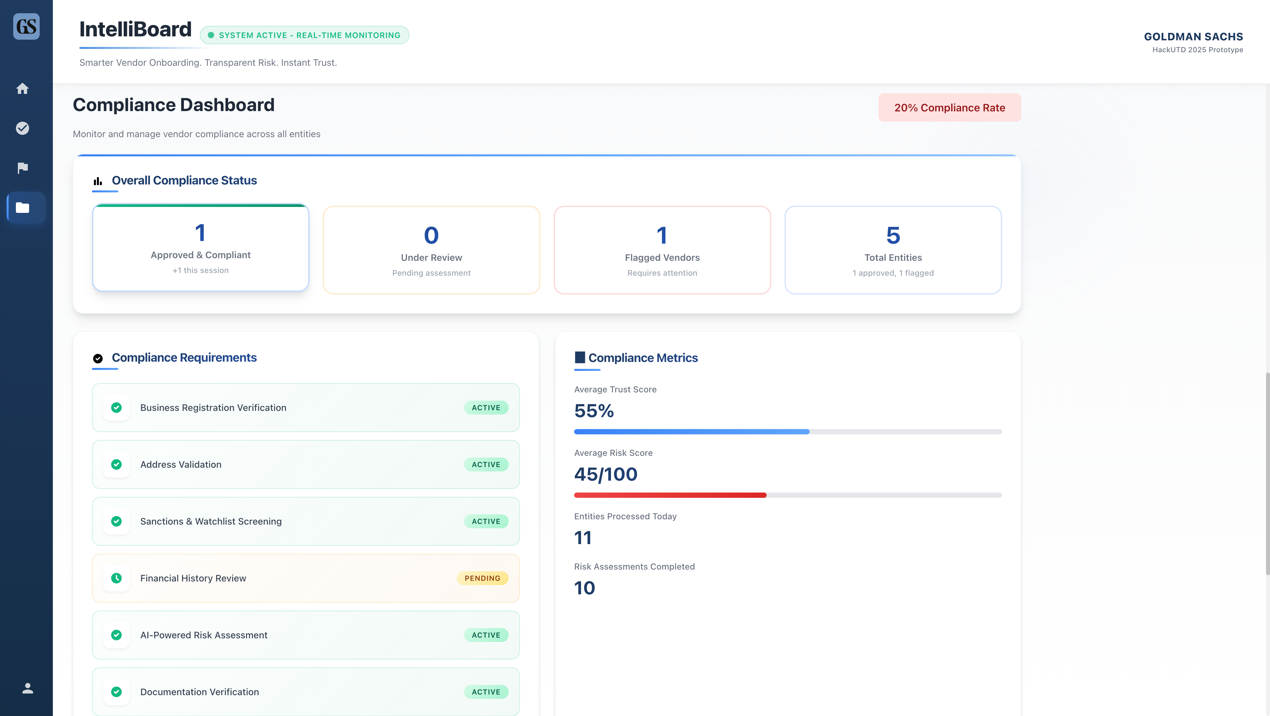The image size is (1270, 716).
Task: Click the Average Trust Score progress bar
Action: (787, 432)
